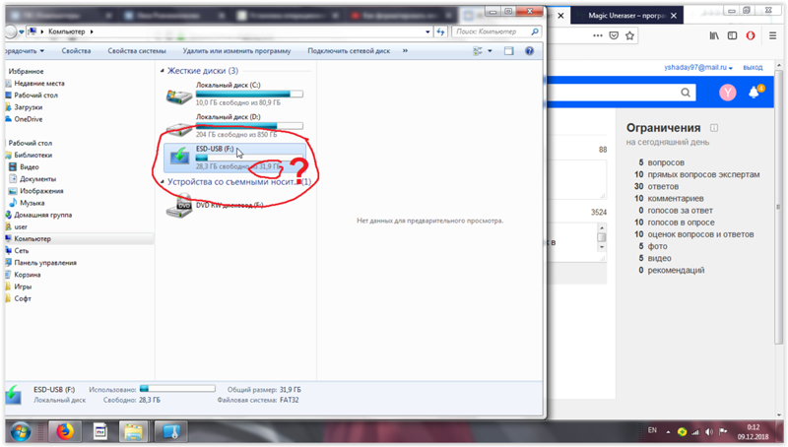Click the volume icon in system tray
788x447 pixels.
pos(709,432)
